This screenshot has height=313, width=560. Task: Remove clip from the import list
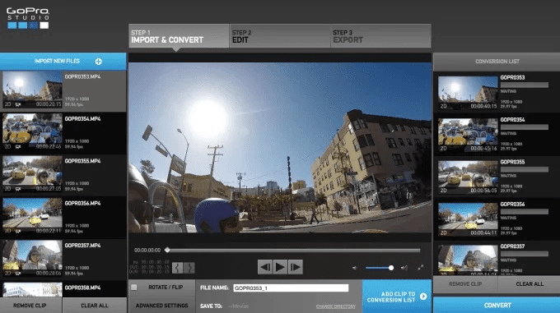point(30,306)
